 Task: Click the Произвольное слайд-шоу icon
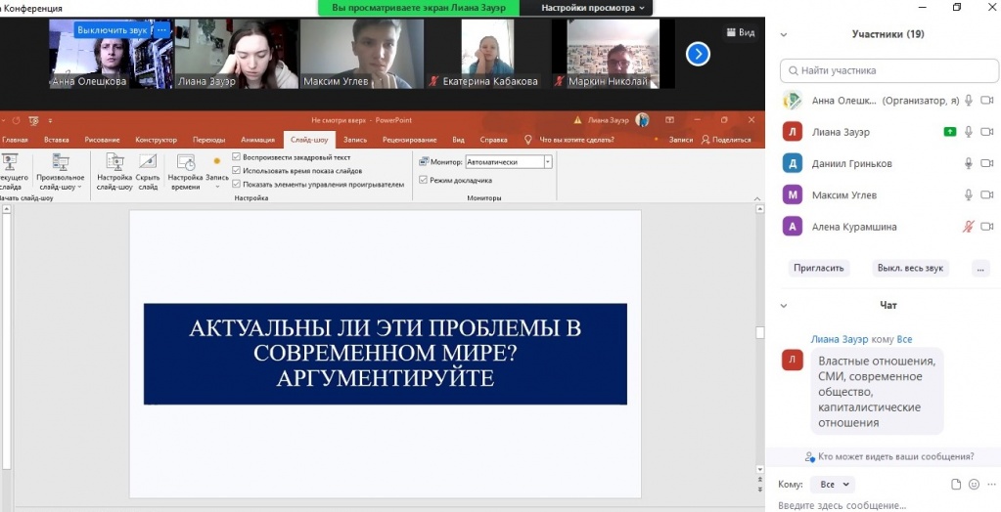pyautogui.click(x=60, y=164)
